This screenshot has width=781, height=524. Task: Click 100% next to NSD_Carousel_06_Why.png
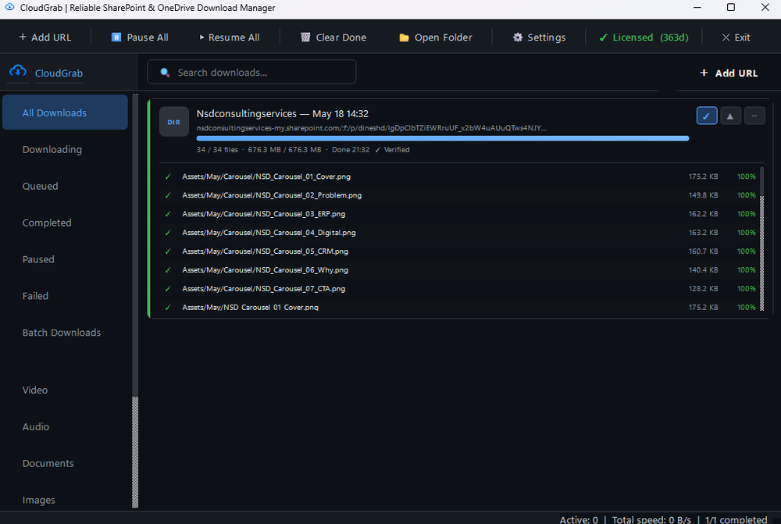coord(746,270)
